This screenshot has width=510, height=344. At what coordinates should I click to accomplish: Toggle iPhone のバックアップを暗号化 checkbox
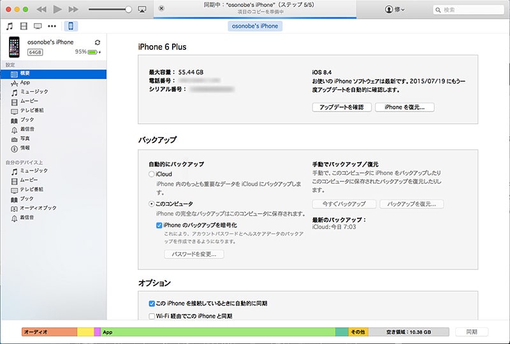[x=159, y=225]
